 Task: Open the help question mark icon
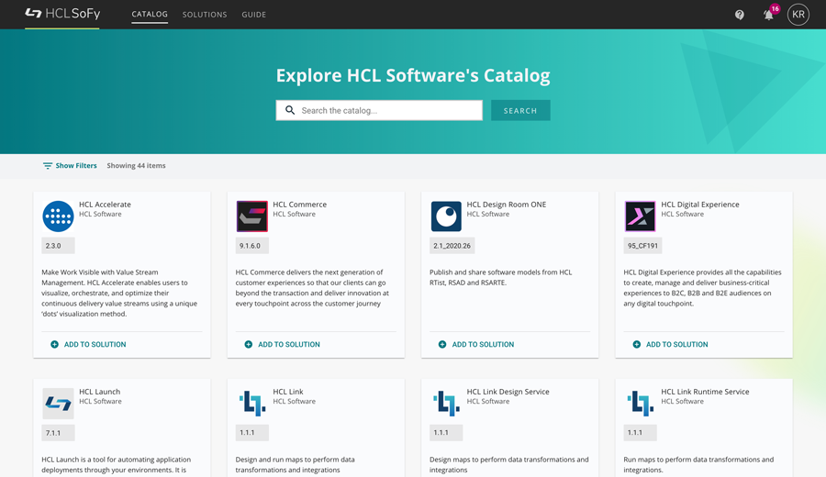click(740, 15)
